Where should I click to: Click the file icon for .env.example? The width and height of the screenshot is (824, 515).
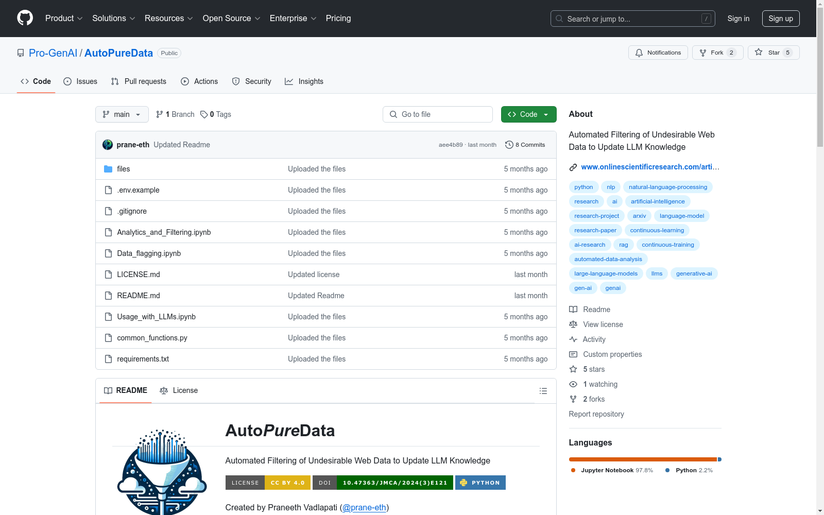[108, 190]
